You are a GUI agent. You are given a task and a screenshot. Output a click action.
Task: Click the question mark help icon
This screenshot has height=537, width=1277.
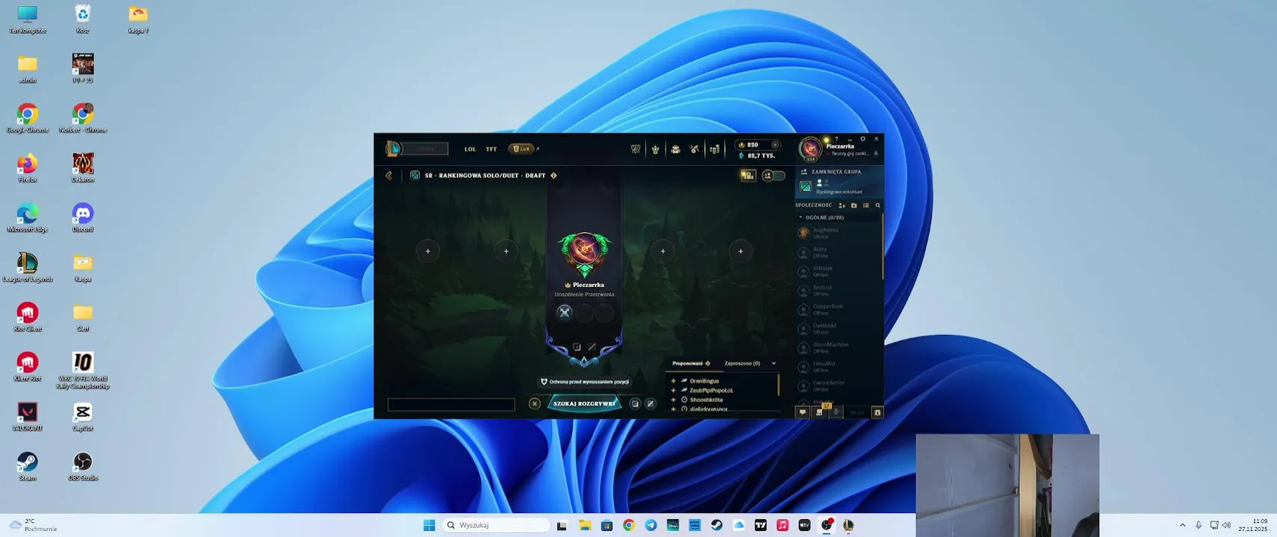click(836, 139)
